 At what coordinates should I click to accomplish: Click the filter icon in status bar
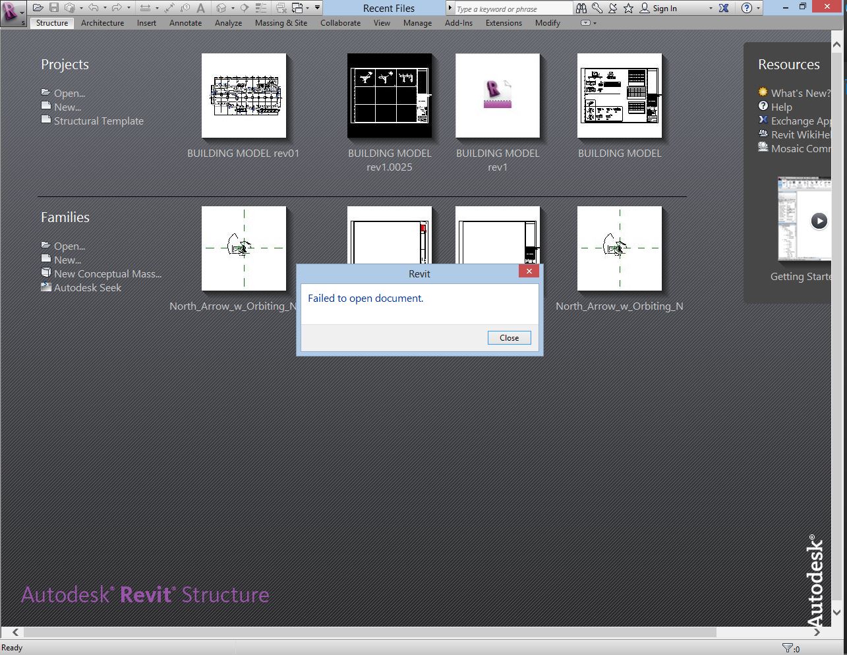point(788,648)
